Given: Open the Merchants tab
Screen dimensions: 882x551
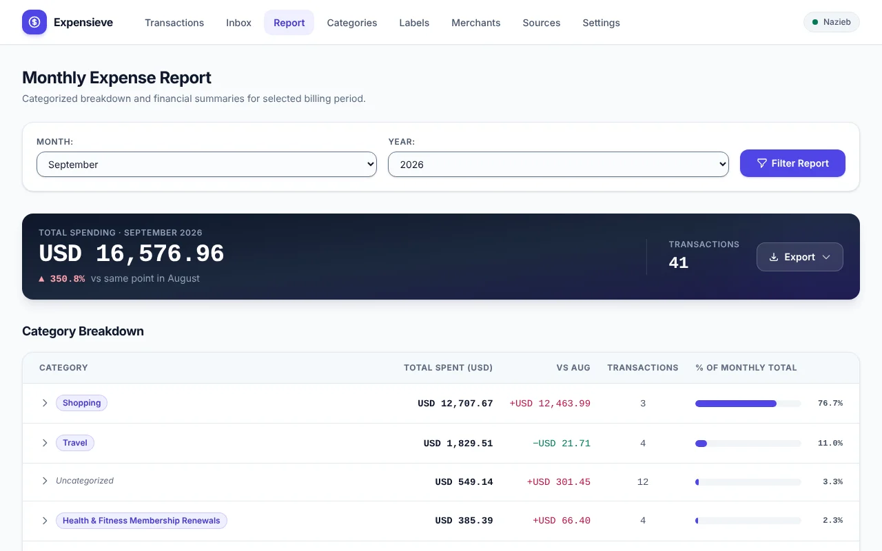Looking at the screenshot, I should coord(476,23).
